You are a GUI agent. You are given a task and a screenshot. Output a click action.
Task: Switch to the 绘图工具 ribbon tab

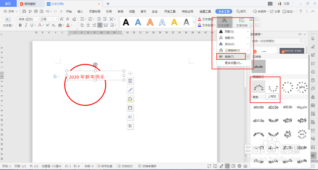(x=205, y=11)
